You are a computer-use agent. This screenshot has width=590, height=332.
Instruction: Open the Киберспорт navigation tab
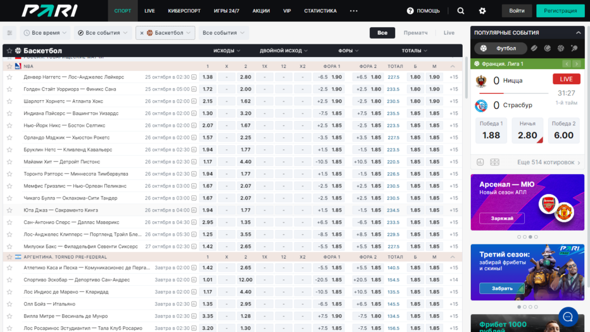[x=184, y=11]
